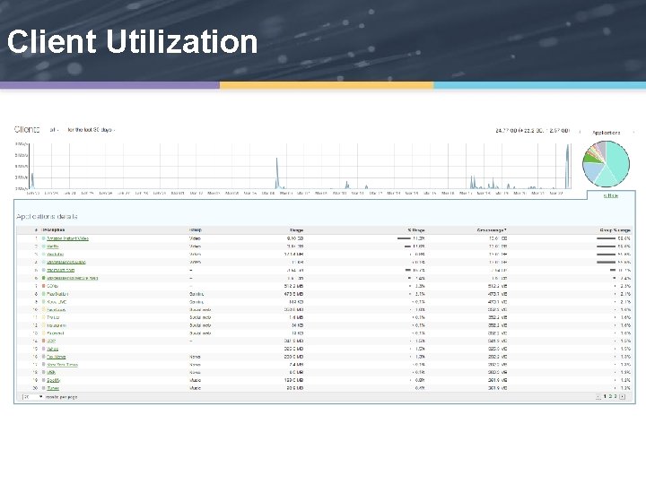Select the Facebook row entry
Screen dimensions: 646x484
(56, 309)
